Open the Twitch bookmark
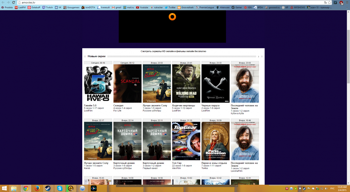The image size is (350, 192). click(48, 7)
